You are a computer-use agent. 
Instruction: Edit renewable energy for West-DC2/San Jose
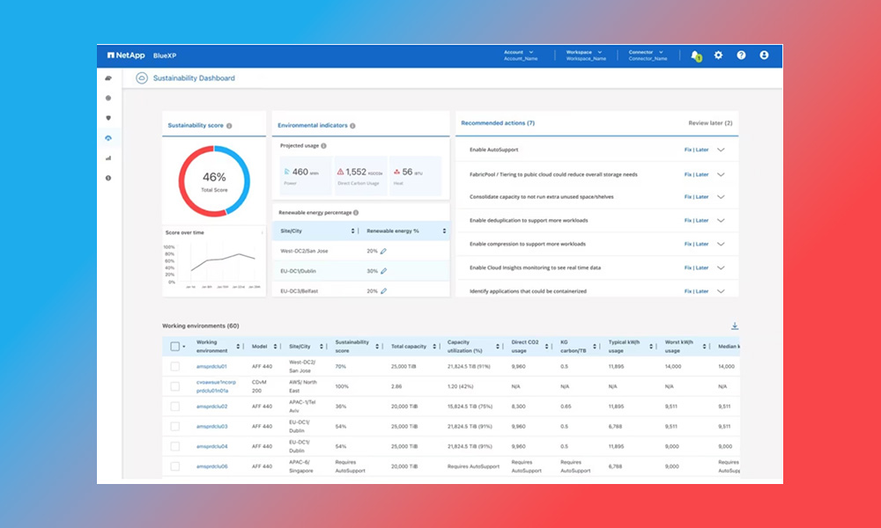383,251
